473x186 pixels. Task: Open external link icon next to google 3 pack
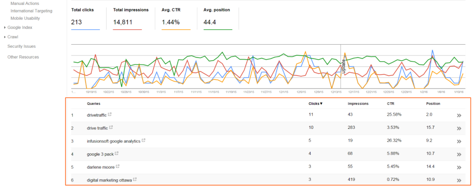coord(117,154)
